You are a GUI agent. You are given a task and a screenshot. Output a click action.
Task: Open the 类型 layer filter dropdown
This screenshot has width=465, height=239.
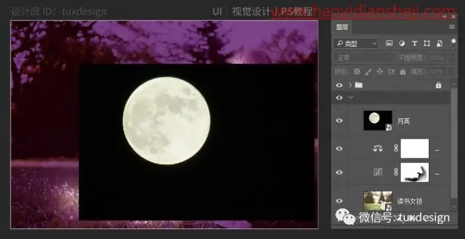[x=356, y=44]
